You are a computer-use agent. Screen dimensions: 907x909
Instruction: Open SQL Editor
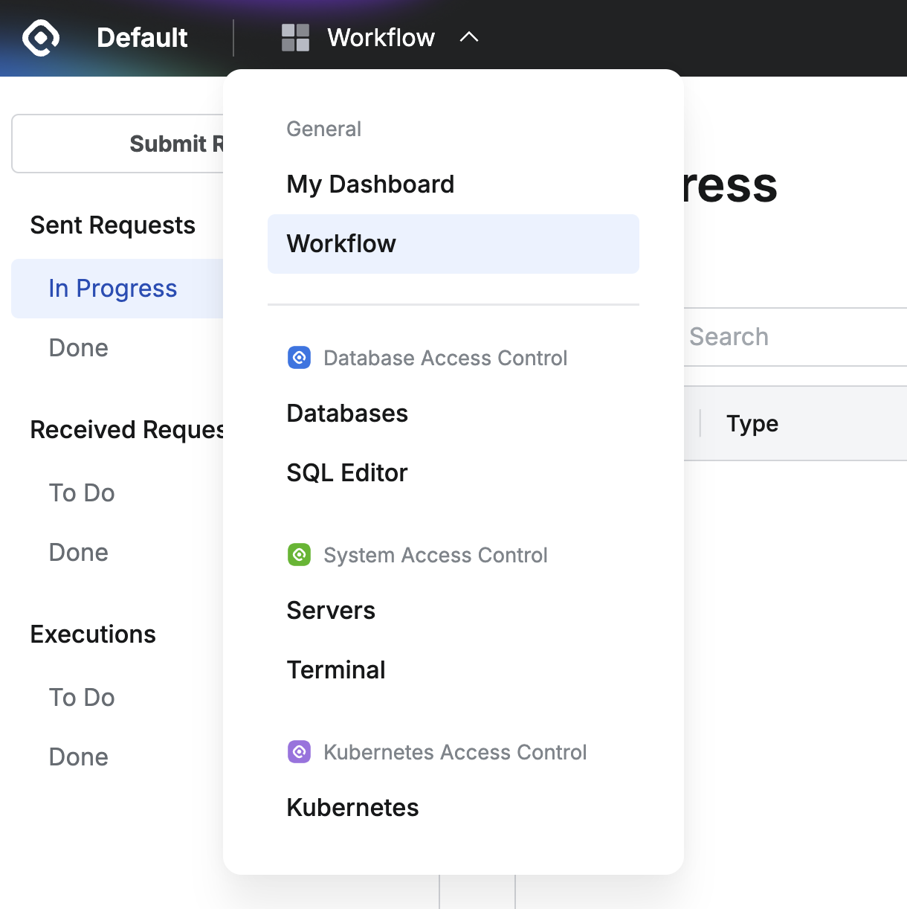(347, 473)
